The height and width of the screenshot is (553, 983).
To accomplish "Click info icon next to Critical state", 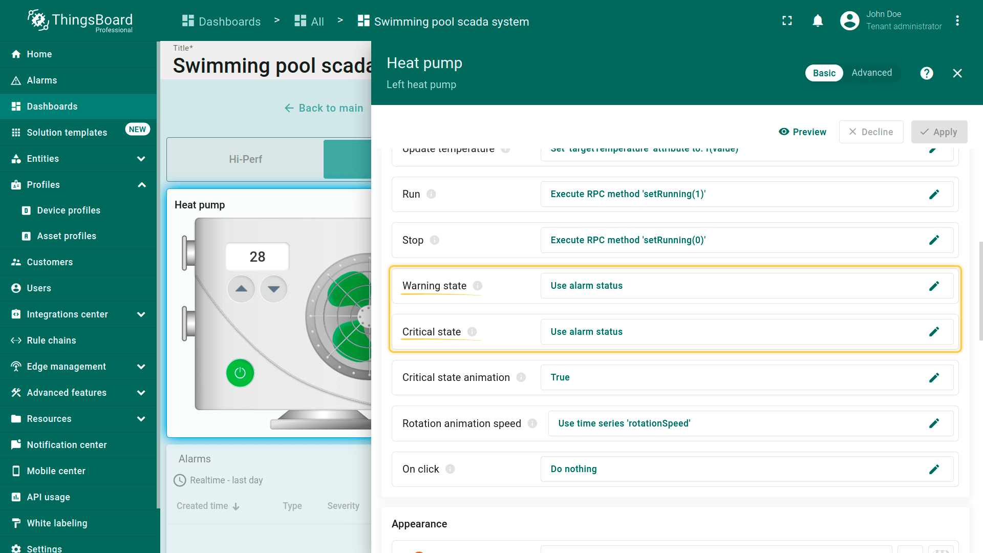I will point(472,332).
